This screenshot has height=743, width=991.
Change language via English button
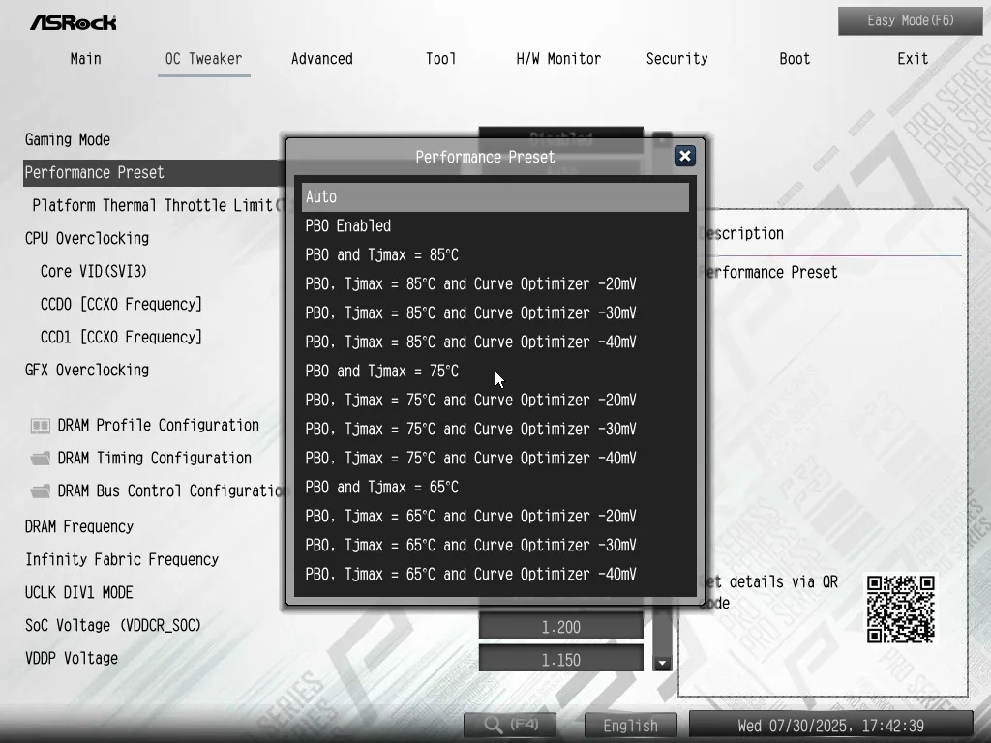coord(630,726)
